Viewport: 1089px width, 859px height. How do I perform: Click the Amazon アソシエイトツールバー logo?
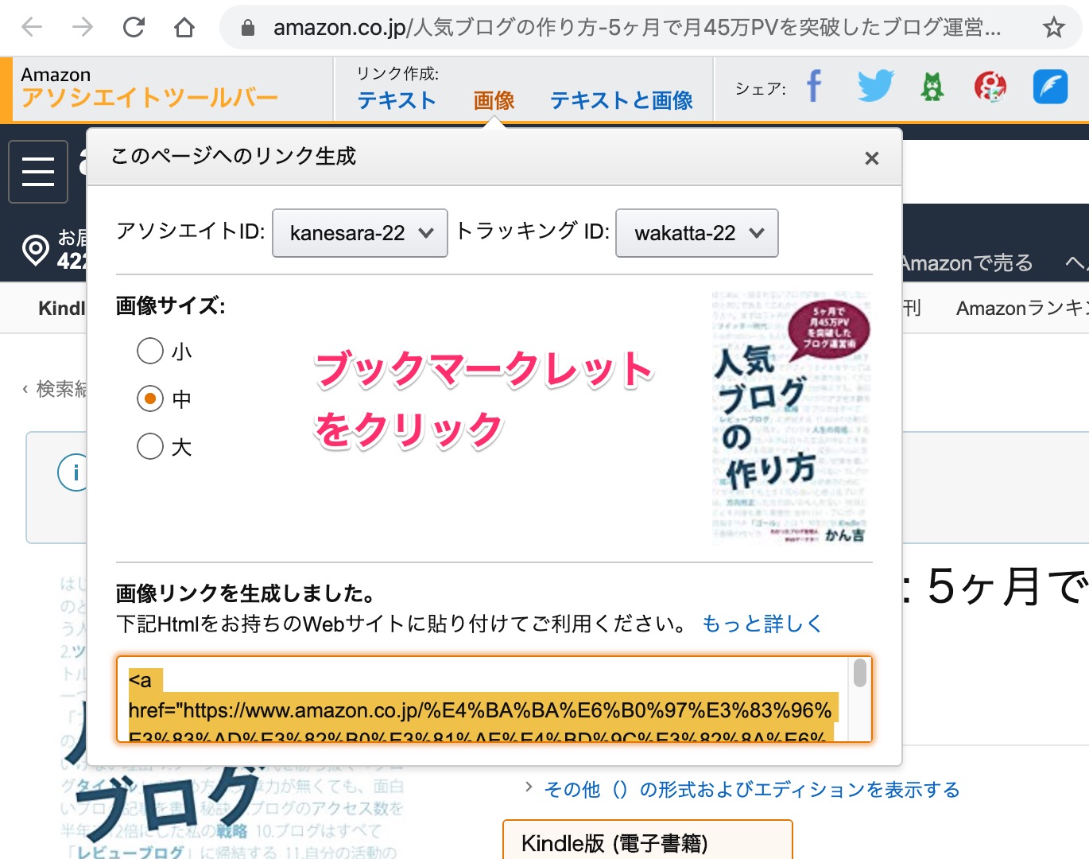click(x=149, y=87)
